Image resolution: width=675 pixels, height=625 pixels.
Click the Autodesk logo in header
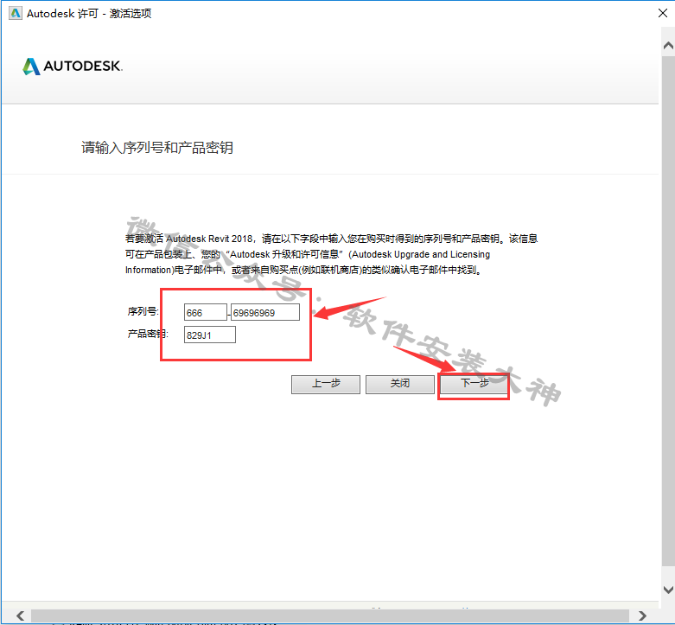tap(73, 67)
